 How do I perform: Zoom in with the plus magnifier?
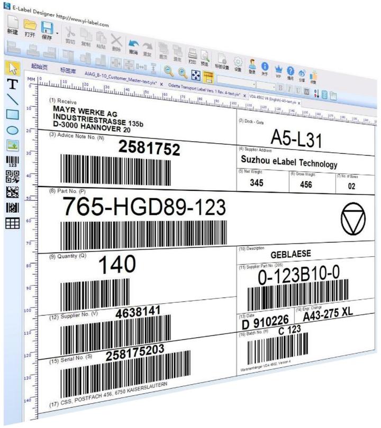183,73
